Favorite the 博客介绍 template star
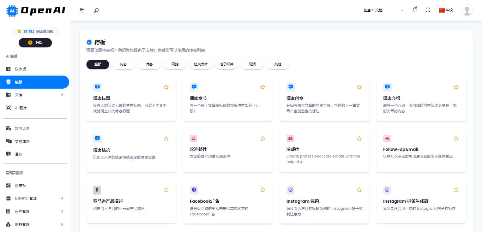Screen dimensions: 482x232 (x=456, y=87)
